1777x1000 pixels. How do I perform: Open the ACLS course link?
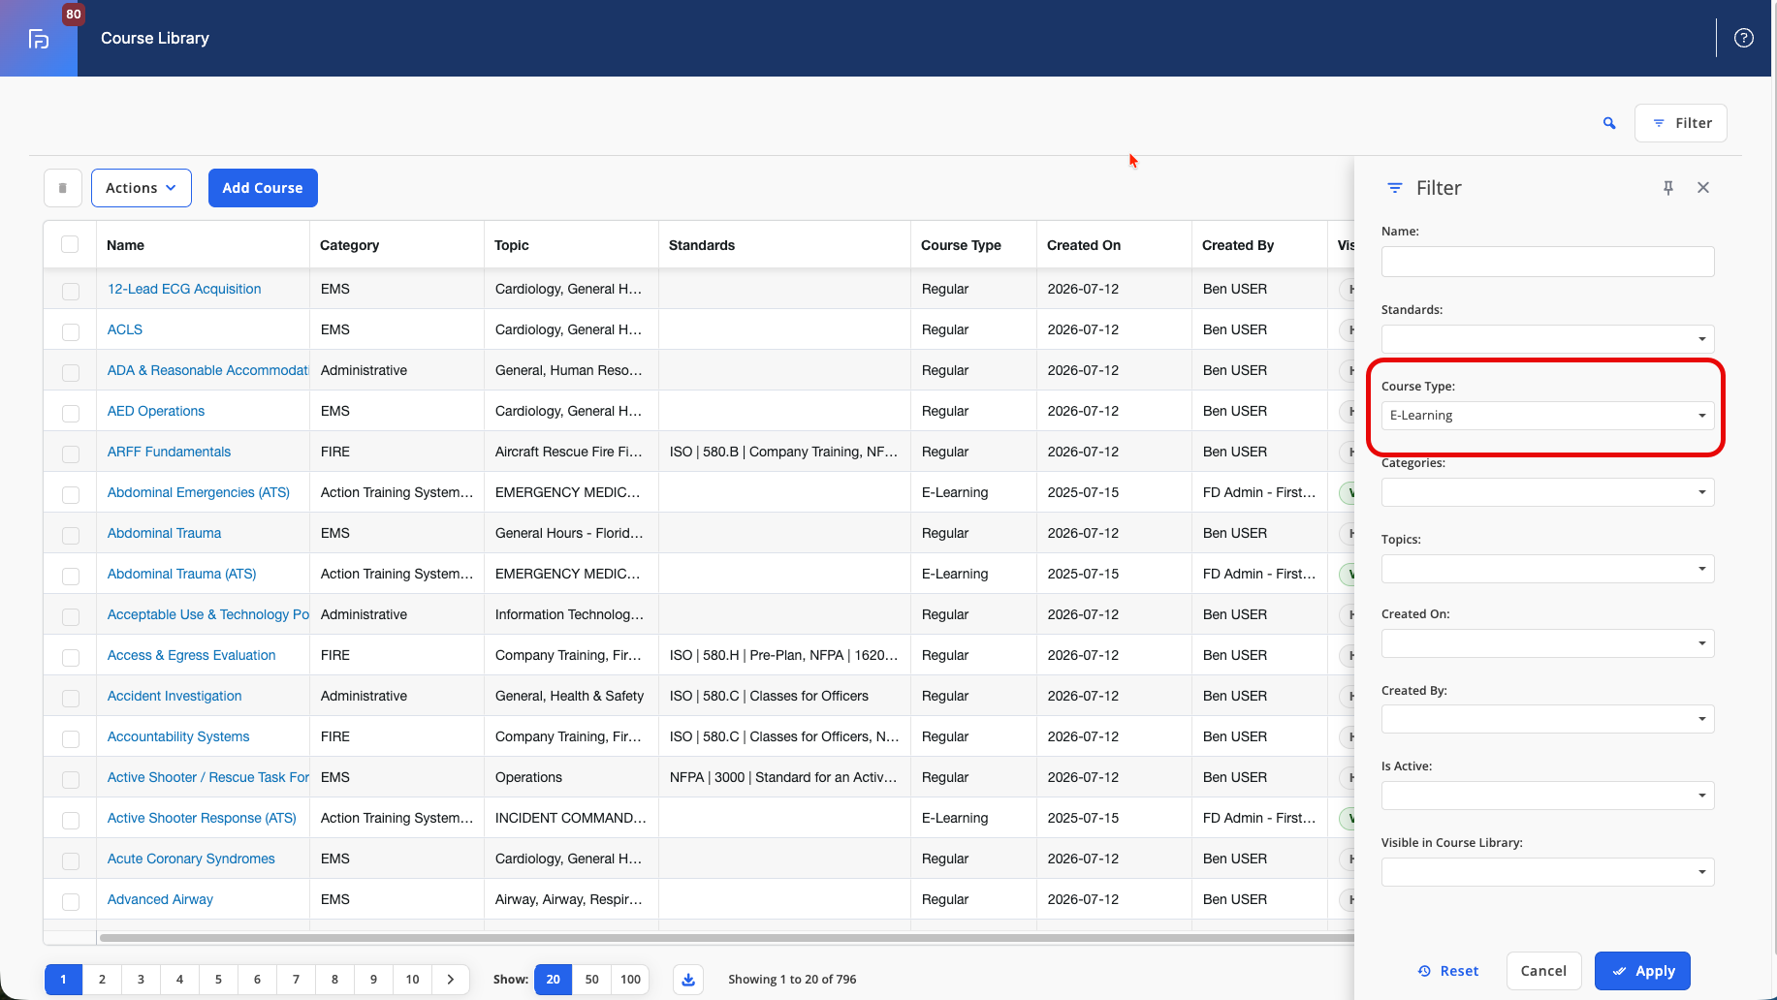pyautogui.click(x=125, y=329)
